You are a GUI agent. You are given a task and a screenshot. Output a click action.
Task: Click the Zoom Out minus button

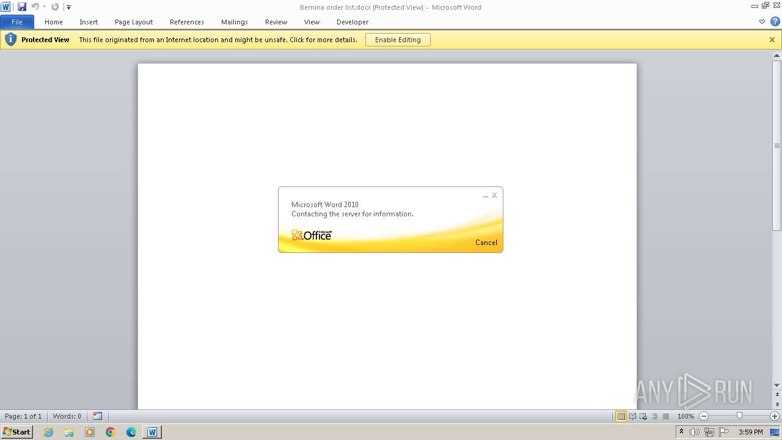[703, 416]
